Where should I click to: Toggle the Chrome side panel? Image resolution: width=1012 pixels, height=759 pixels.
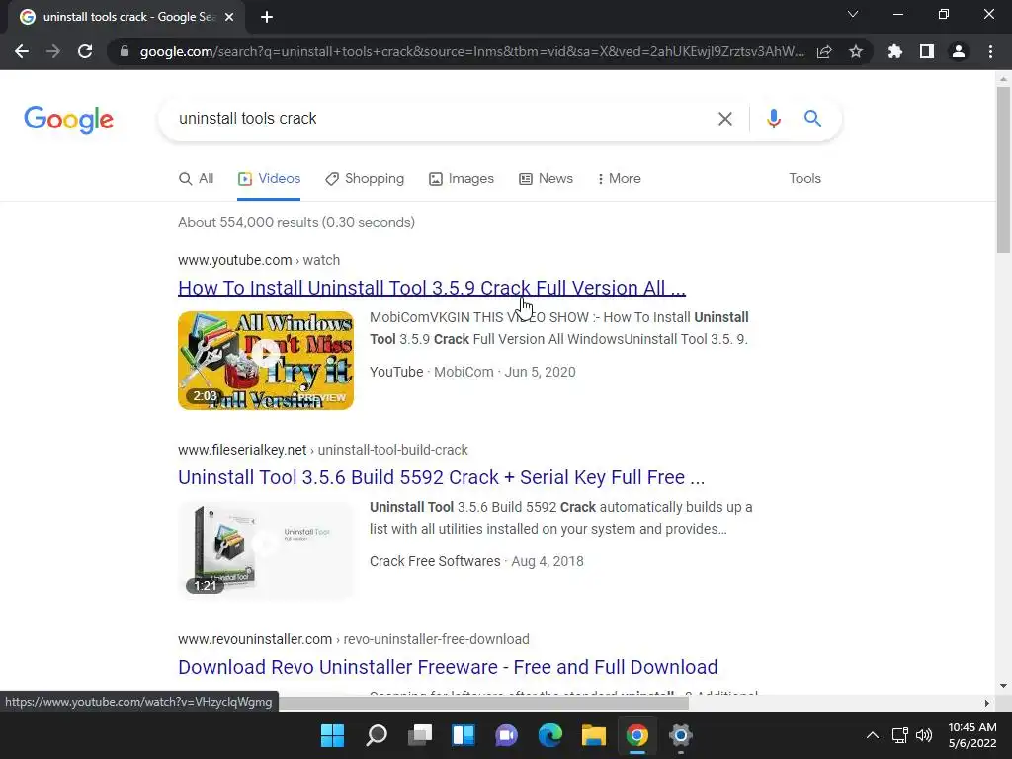(x=927, y=51)
